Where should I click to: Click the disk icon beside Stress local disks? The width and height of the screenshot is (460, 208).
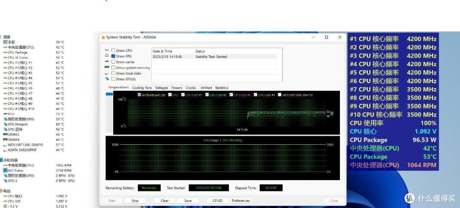point(107,73)
